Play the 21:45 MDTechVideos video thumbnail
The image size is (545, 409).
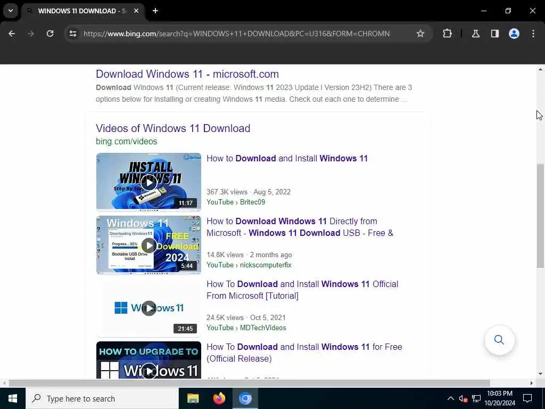(x=148, y=308)
